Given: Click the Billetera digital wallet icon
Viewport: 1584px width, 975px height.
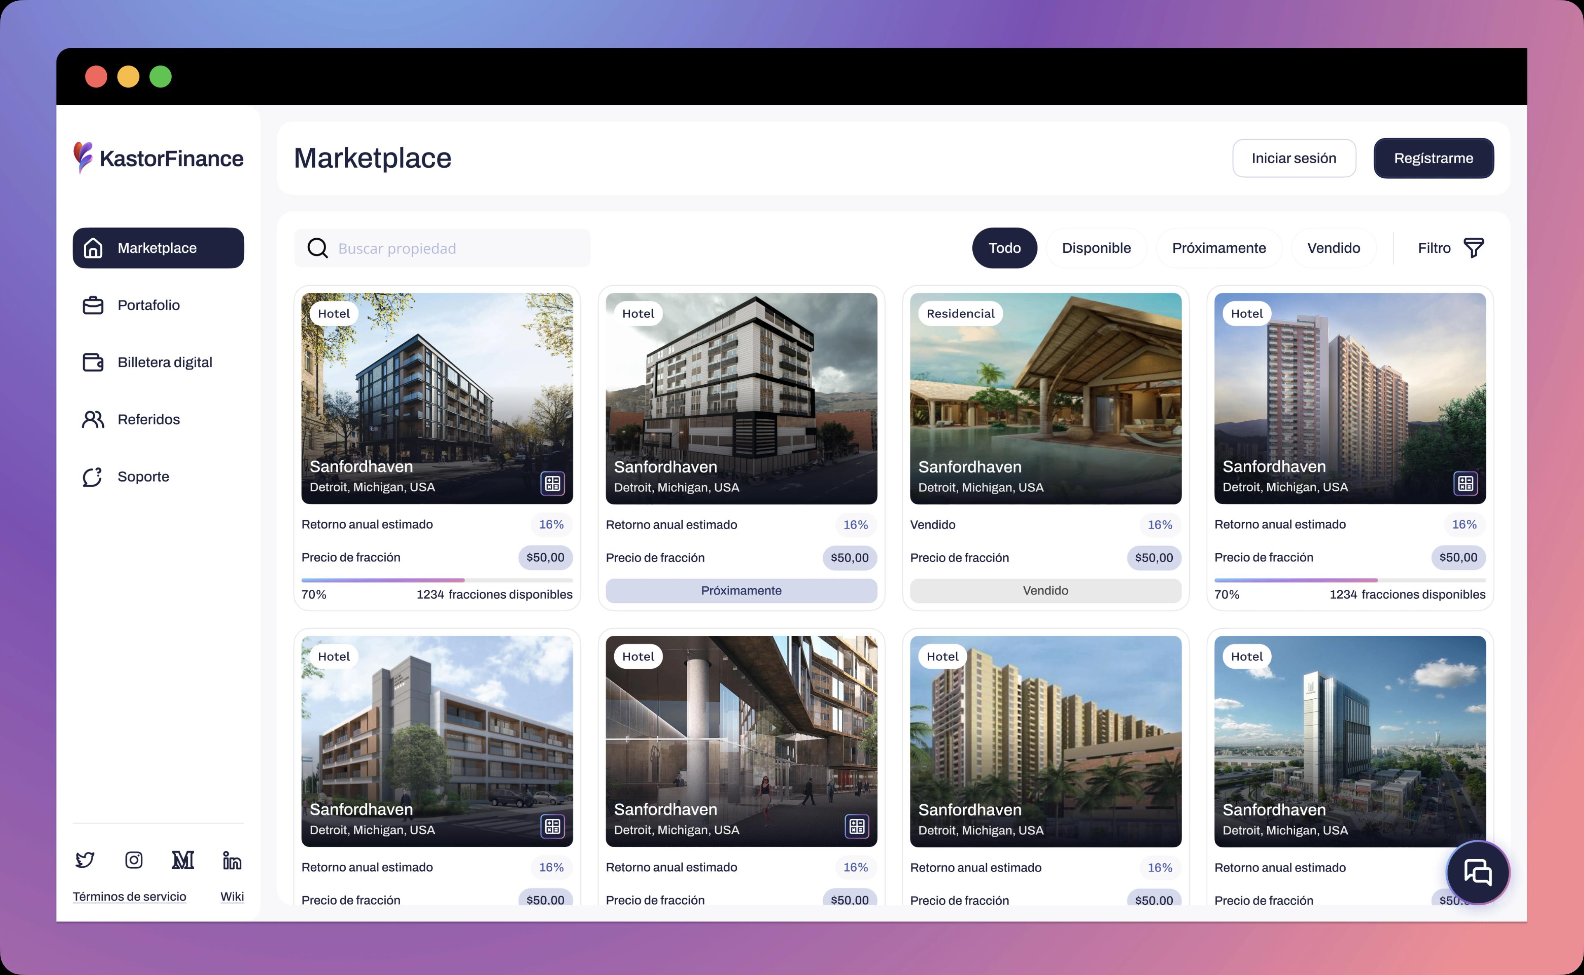Looking at the screenshot, I should coord(93,362).
